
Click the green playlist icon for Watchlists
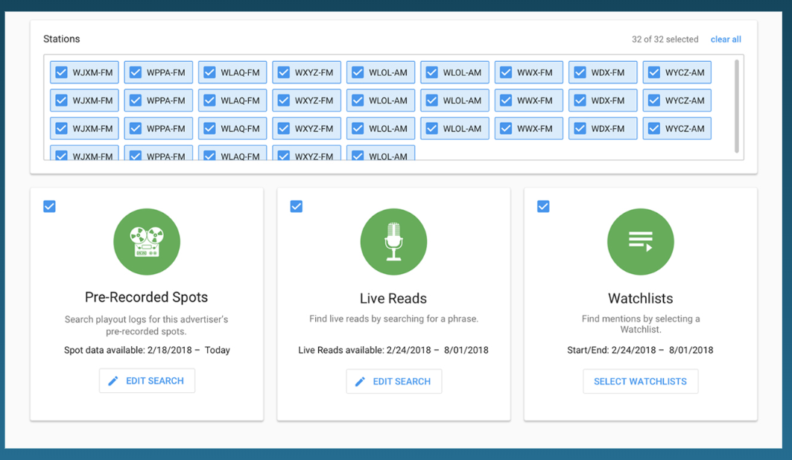pyautogui.click(x=641, y=241)
